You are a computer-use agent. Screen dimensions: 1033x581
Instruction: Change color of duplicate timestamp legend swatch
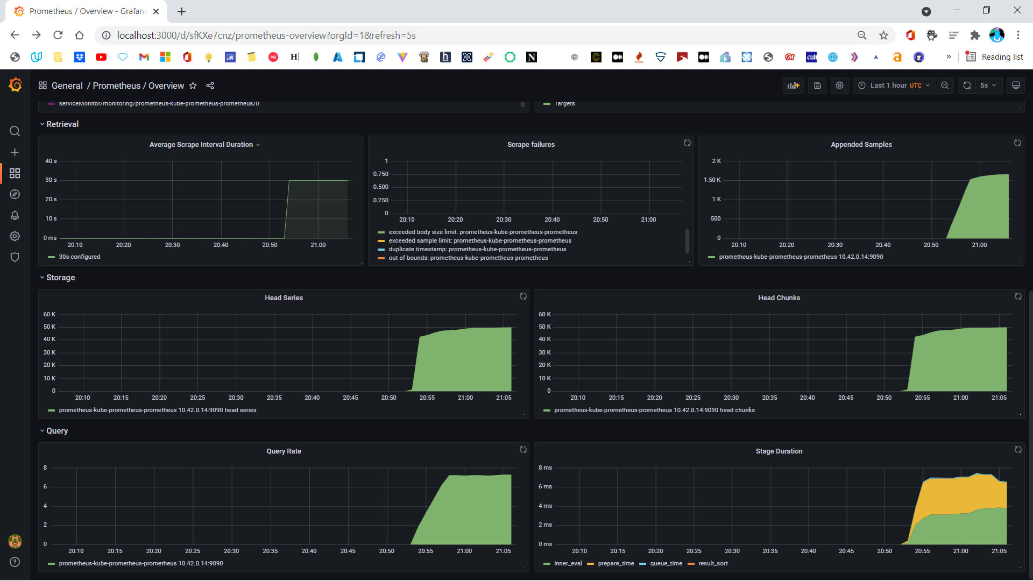[x=381, y=250]
